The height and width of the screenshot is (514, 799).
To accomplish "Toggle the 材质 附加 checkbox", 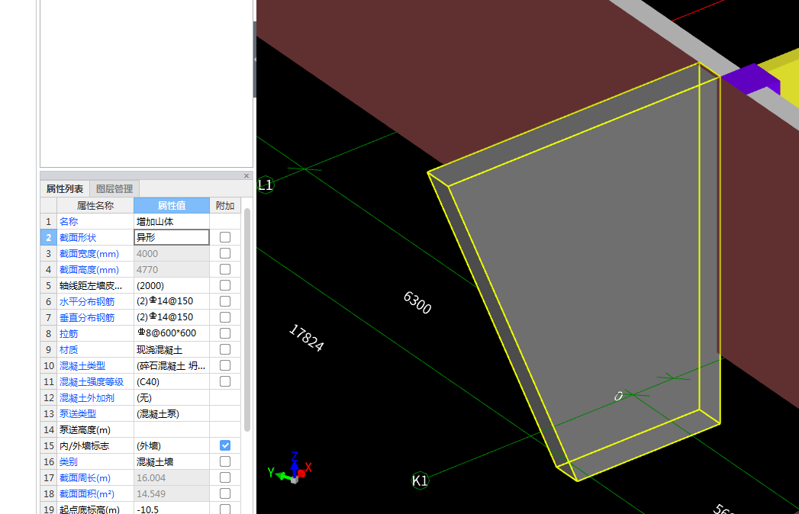I will tap(224, 349).
